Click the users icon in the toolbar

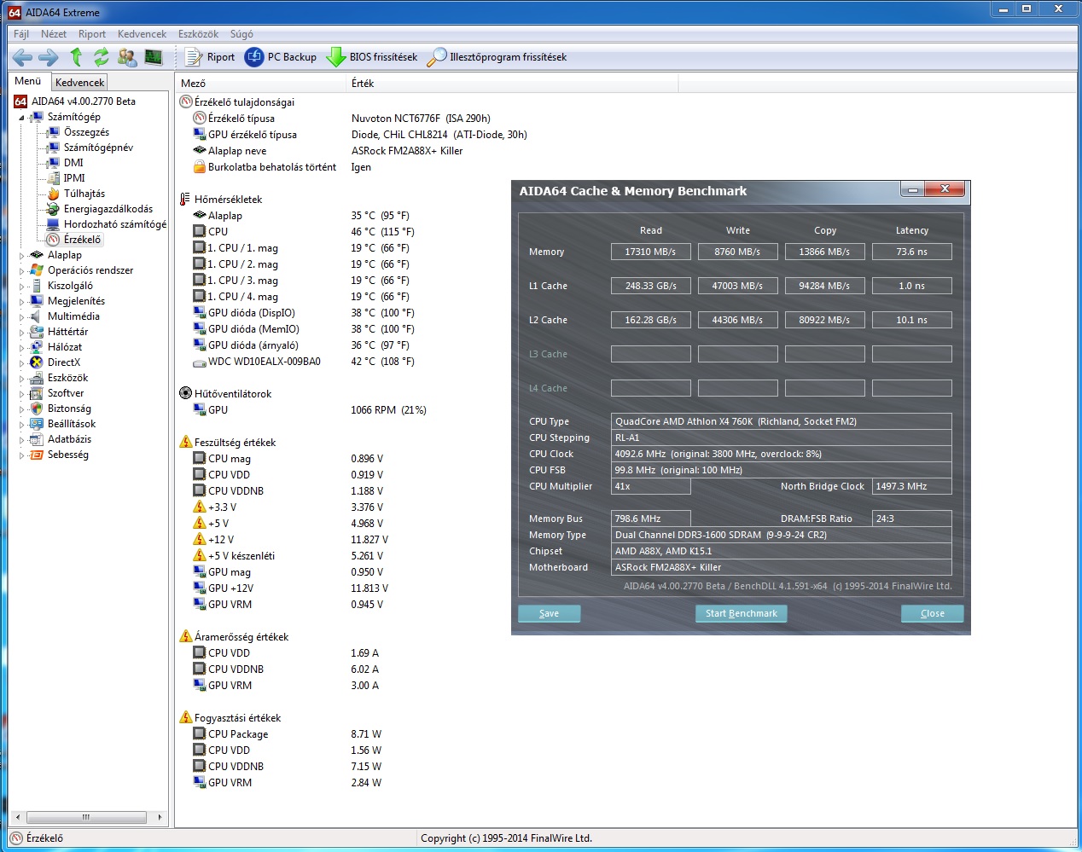[127, 57]
